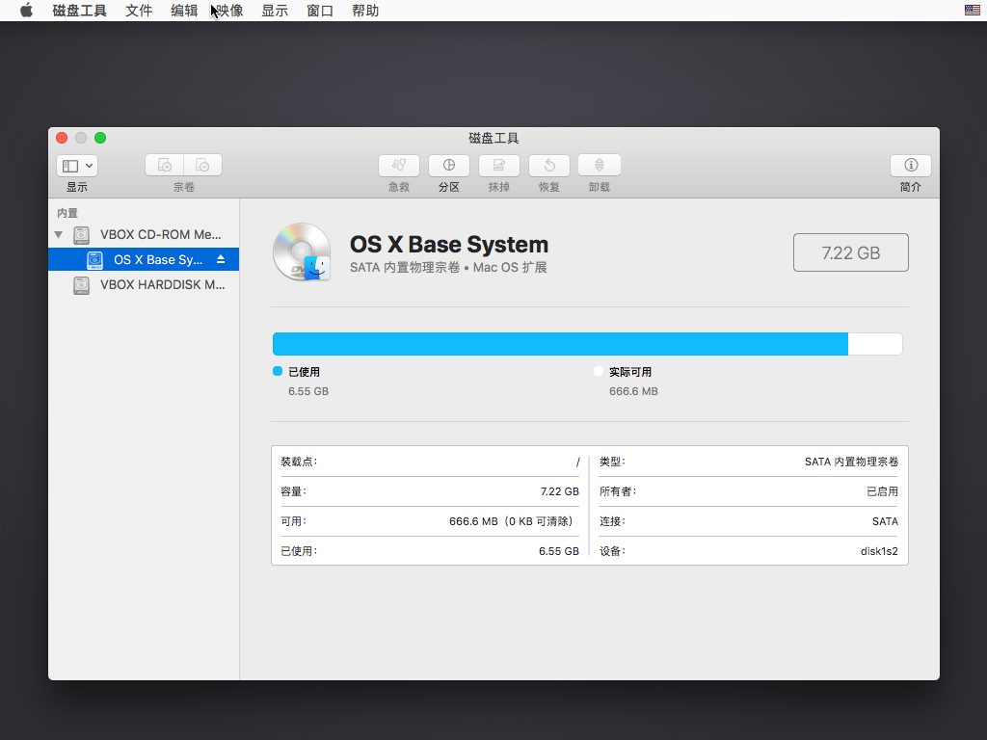Eject OS X Base System from sidebar

tap(221, 260)
